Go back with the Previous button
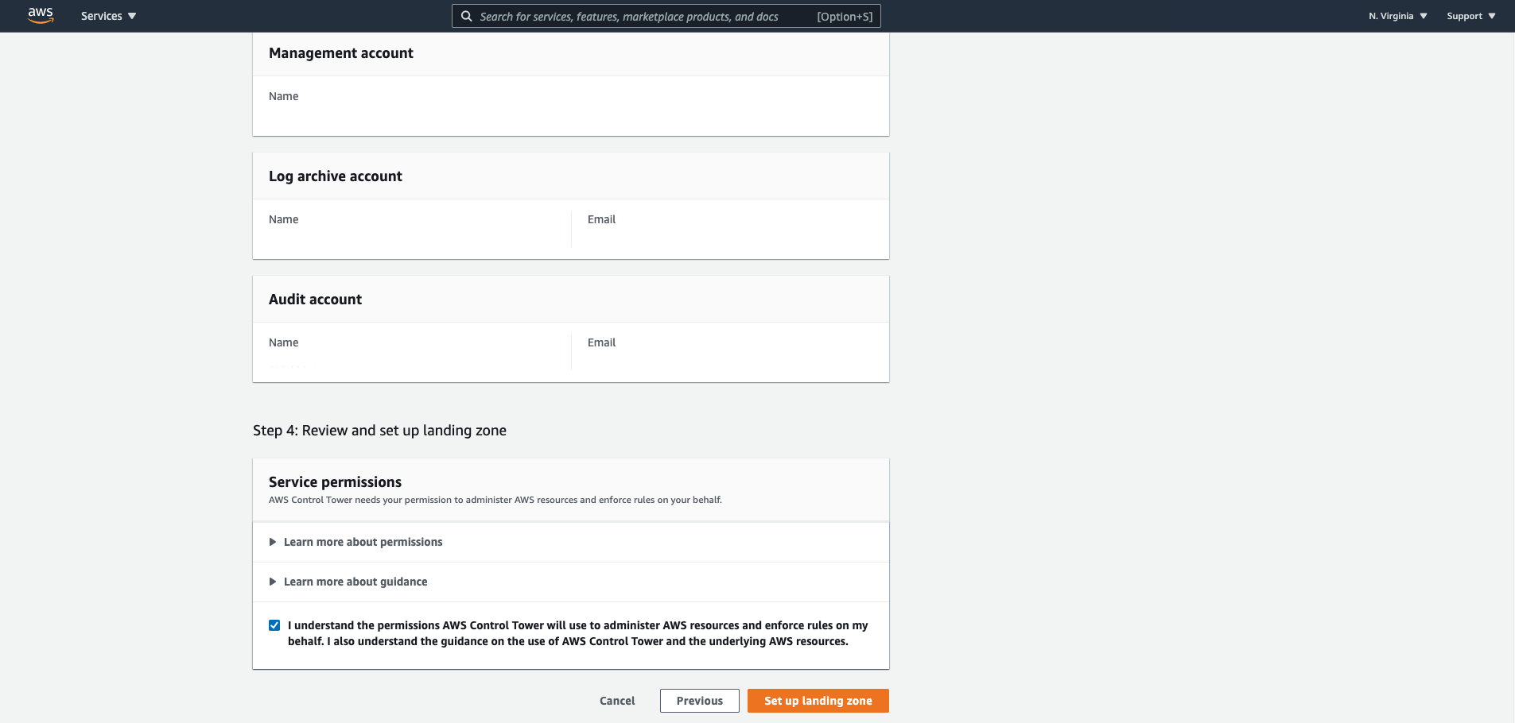Viewport: 1515px width, 723px height. (700, 701)
